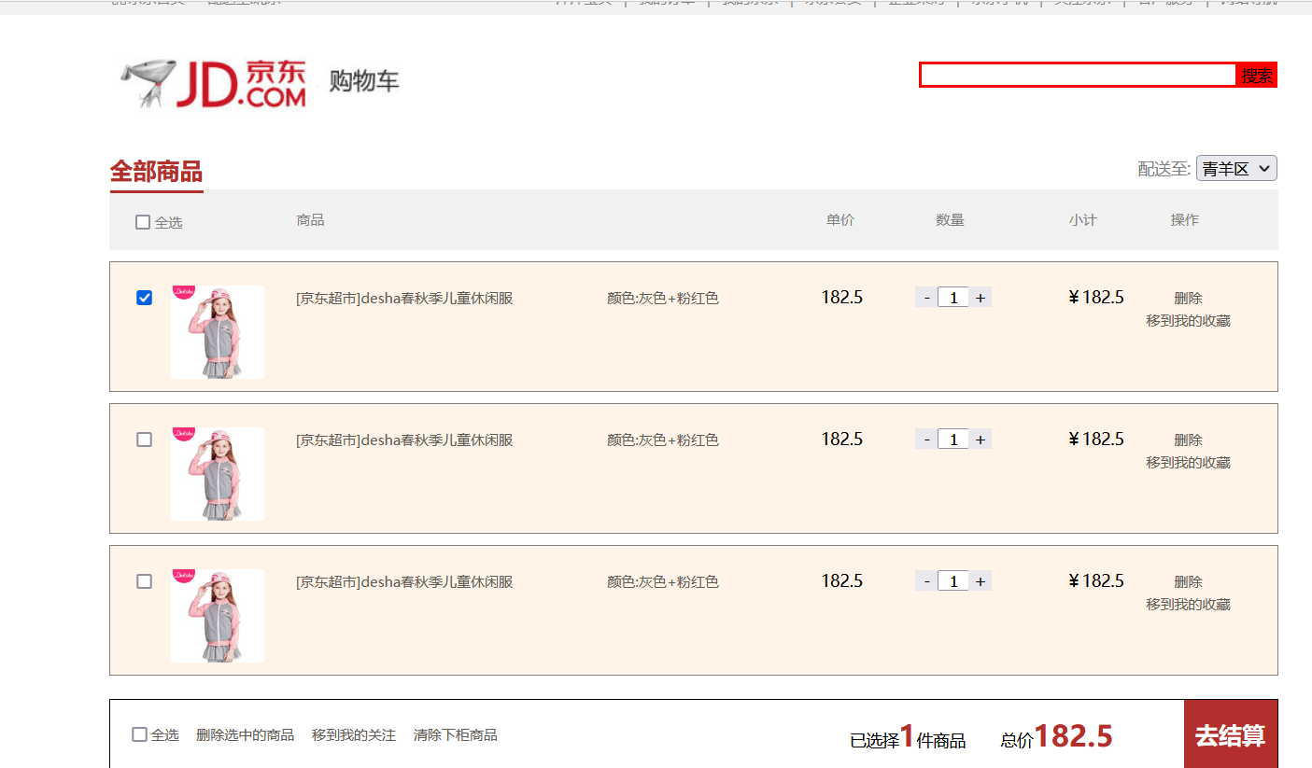Click the third row's ￥182.5 subtotal
The height and width of the screenshot is (768, 1312).
tap(1096, 581)
